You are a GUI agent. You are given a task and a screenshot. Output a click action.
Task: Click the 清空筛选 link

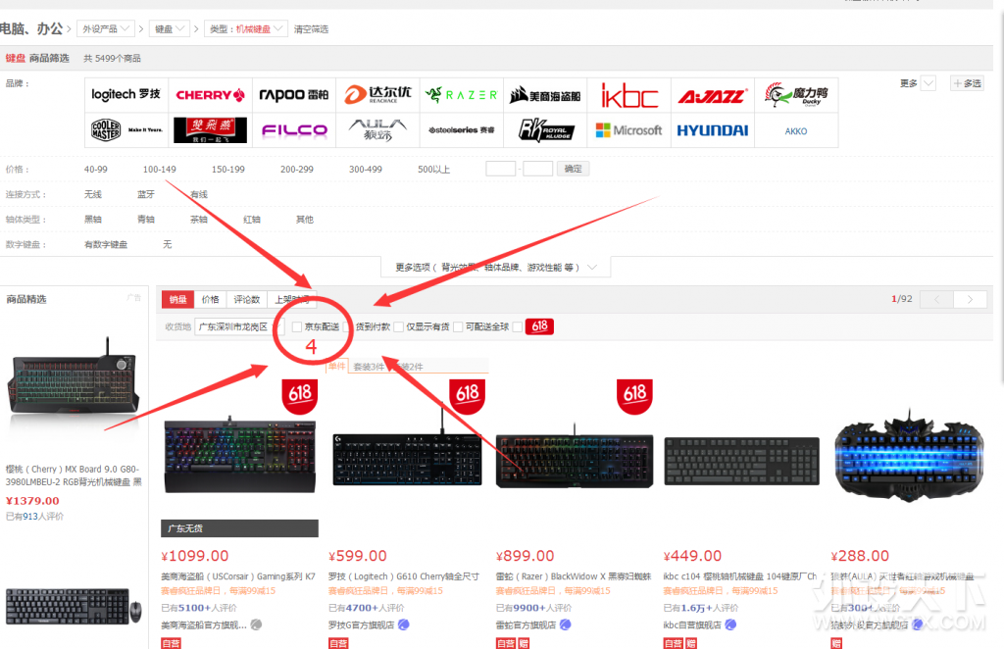pyautogui.click(x=311, y=28)
